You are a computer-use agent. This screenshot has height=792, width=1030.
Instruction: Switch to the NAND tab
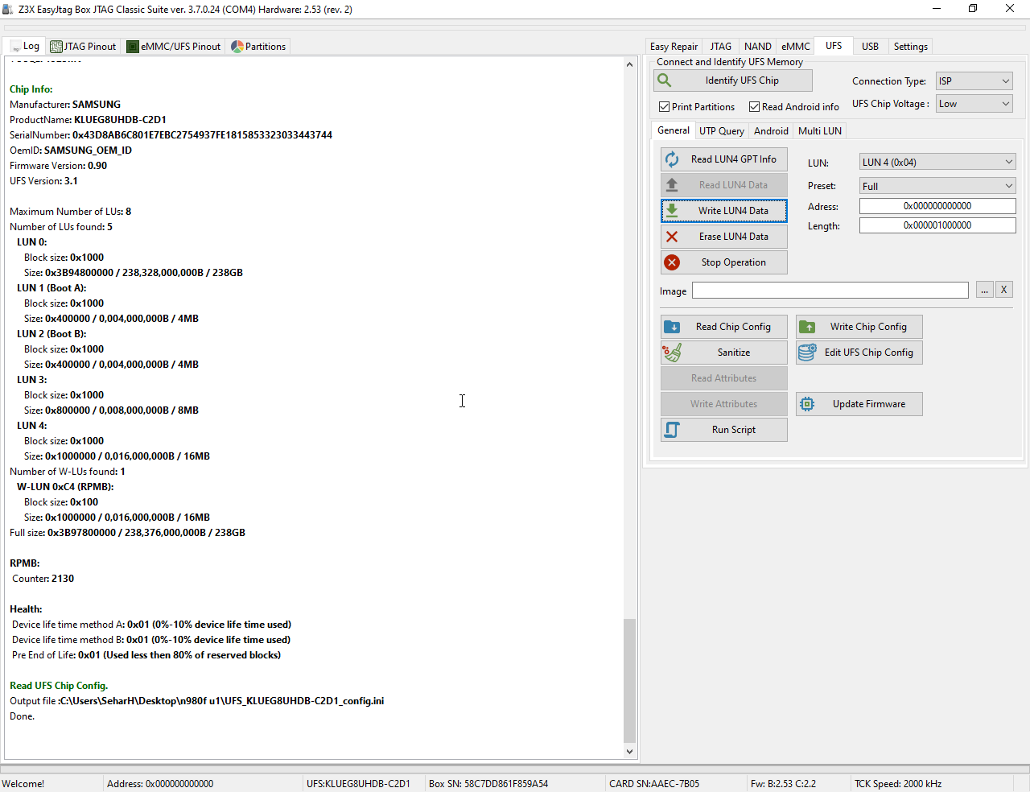click(758, 47)
